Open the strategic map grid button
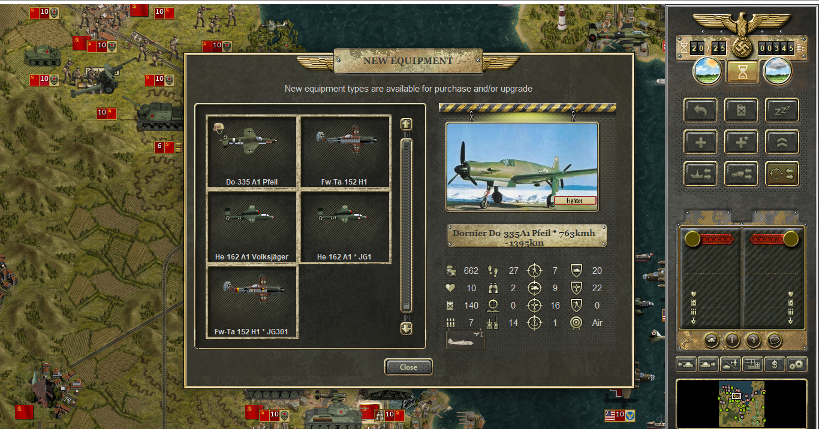Viewport: 819px width, 429px height. (752, 364)
